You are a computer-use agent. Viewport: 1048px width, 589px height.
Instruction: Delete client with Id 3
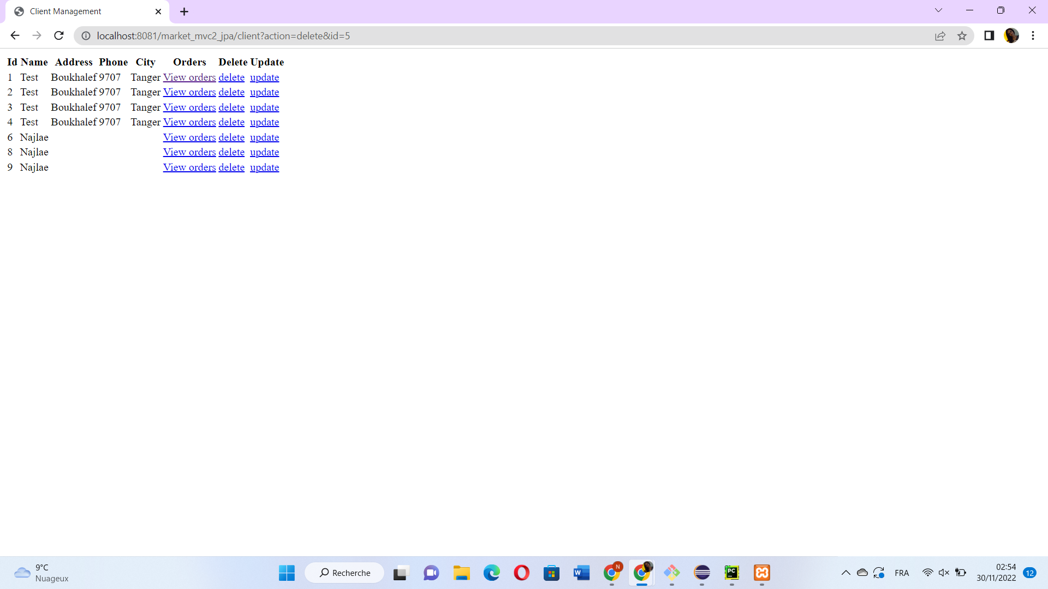click(231, 107)
